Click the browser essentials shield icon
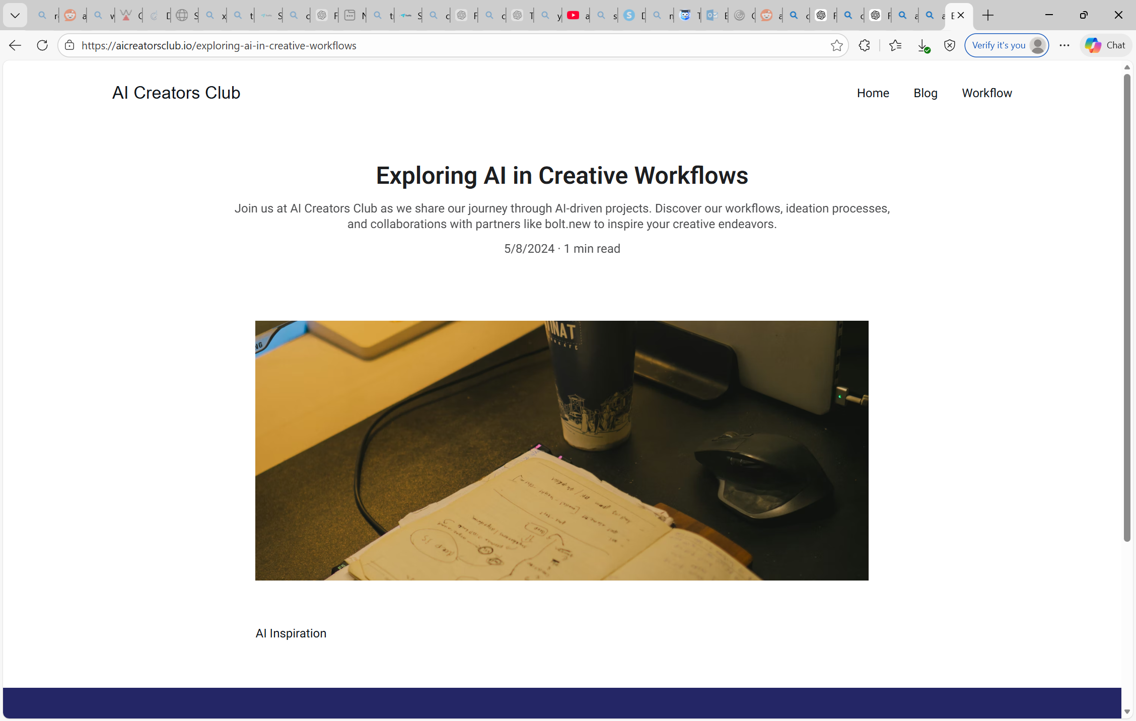1136x721 pixels. pyautogui.click(x=949, y=45)
